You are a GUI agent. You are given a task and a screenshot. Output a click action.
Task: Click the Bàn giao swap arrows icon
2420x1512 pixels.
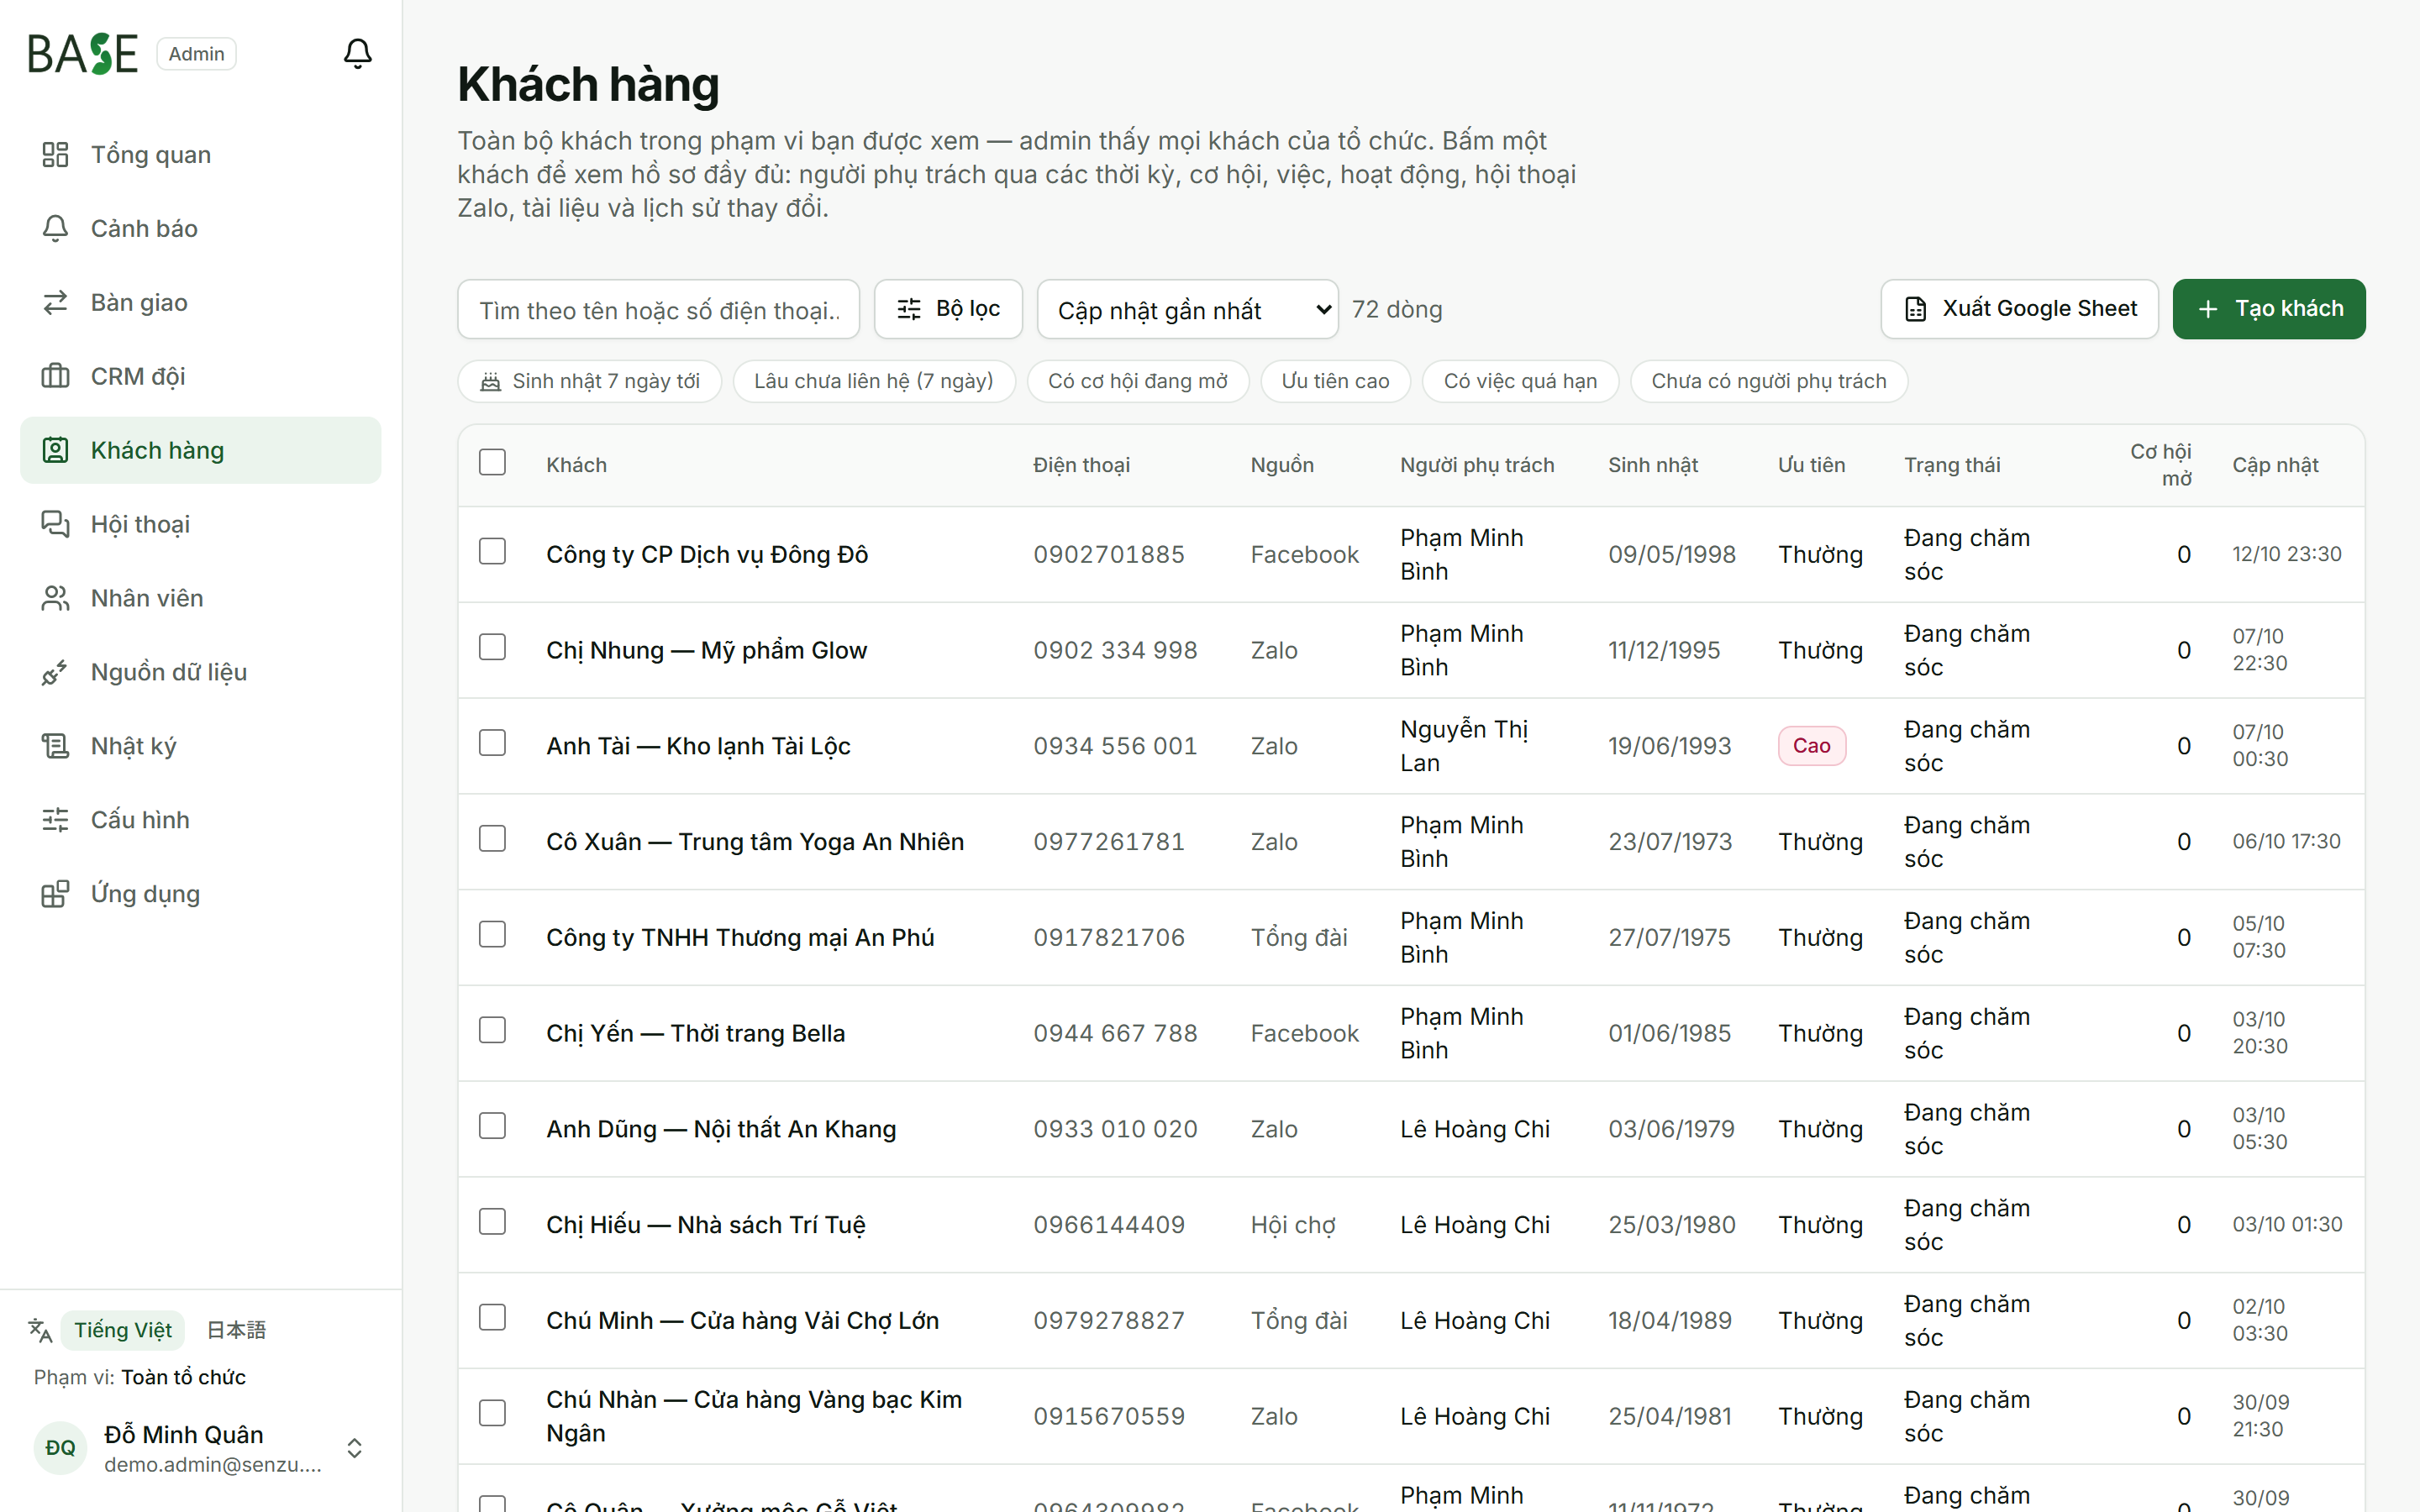[x=55, y=302]
